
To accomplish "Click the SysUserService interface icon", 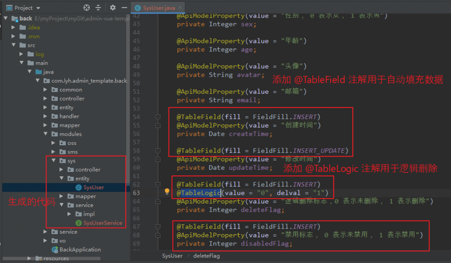I will point(79,222).
